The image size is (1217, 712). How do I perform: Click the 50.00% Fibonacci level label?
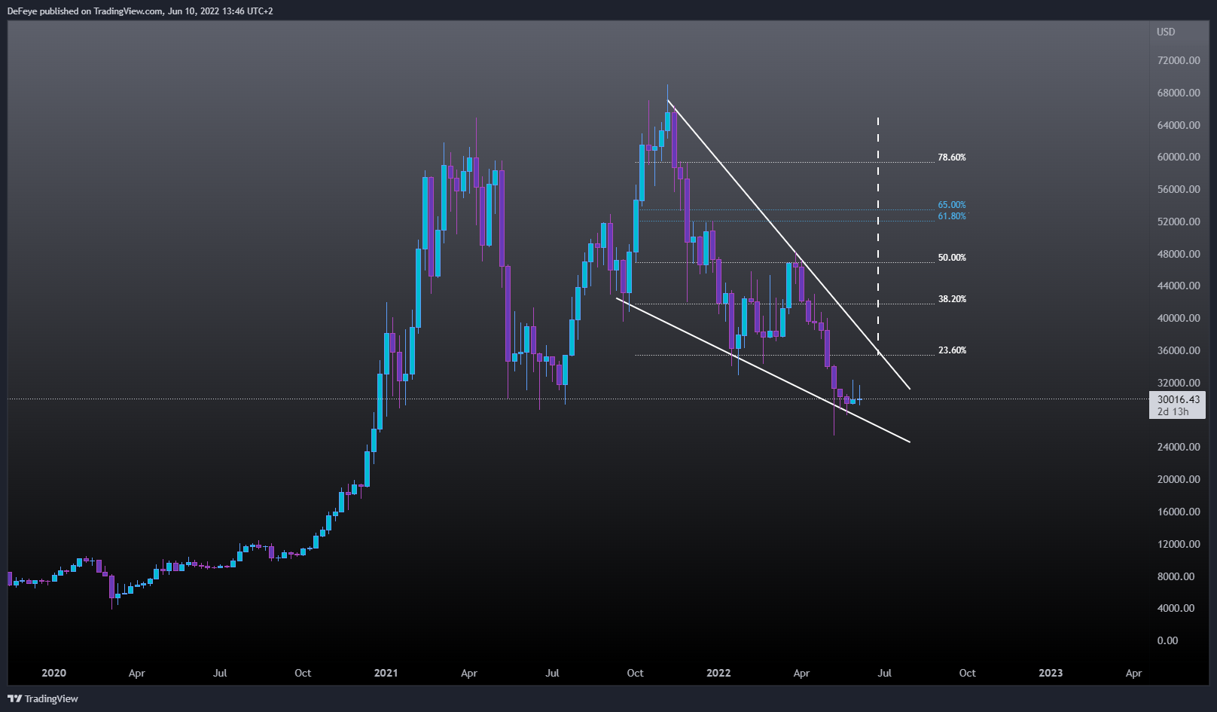point(951,258)
